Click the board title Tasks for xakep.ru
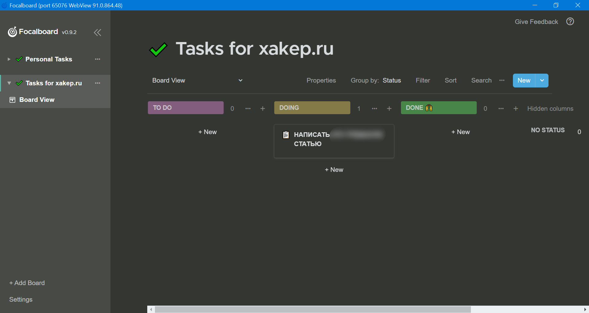The image size is (589, 313). (x=255, y=48)
